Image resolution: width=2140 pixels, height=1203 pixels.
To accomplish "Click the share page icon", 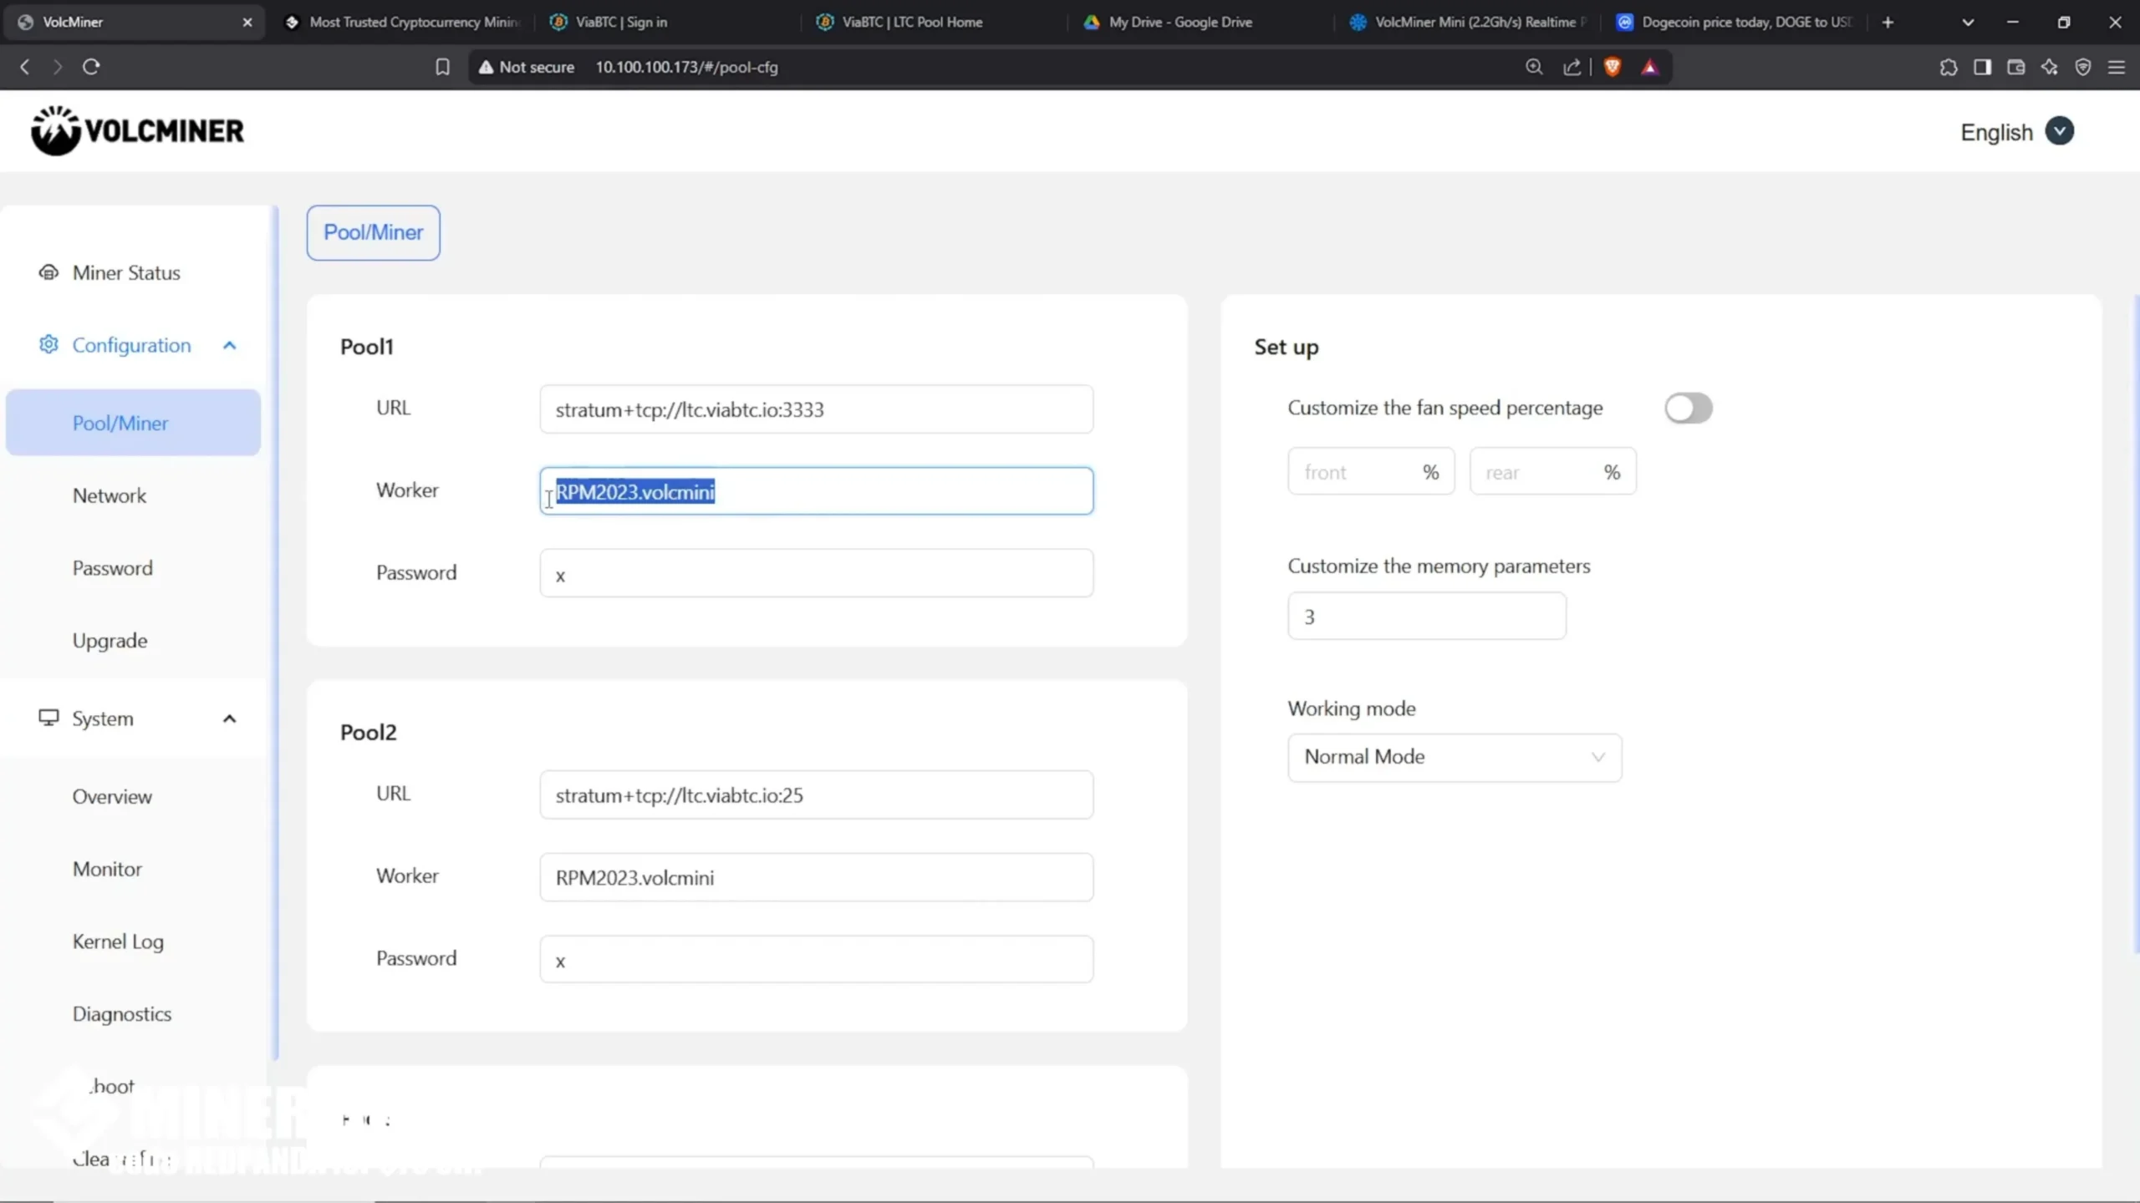I will click(1572, 67).
